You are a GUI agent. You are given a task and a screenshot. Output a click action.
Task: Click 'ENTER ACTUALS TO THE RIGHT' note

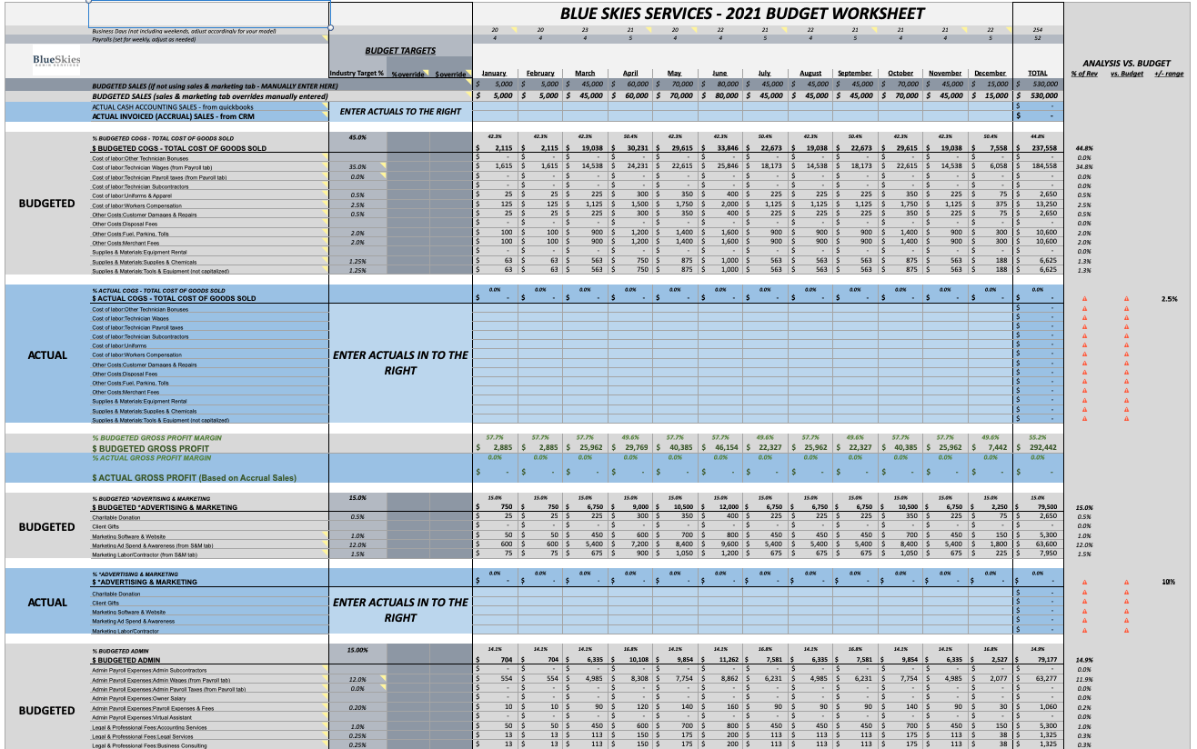point(400,111)
